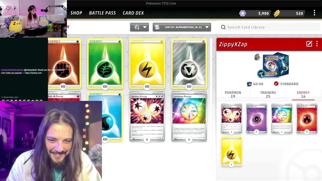
Task: Click the Luminous Energy count badge 2
Action: (x=189, y=140)
